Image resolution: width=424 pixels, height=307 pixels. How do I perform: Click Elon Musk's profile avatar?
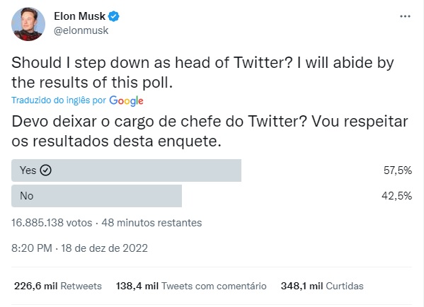(28, 24)
